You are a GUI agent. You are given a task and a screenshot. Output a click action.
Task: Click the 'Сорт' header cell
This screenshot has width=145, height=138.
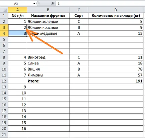[x=79, y=16]
